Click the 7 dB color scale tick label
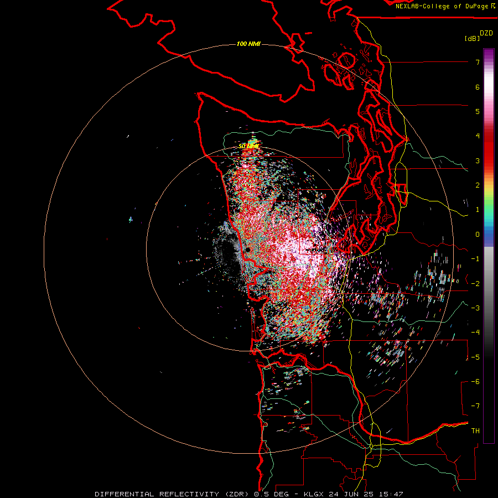The image size is (498, 498). coord(478,62)
